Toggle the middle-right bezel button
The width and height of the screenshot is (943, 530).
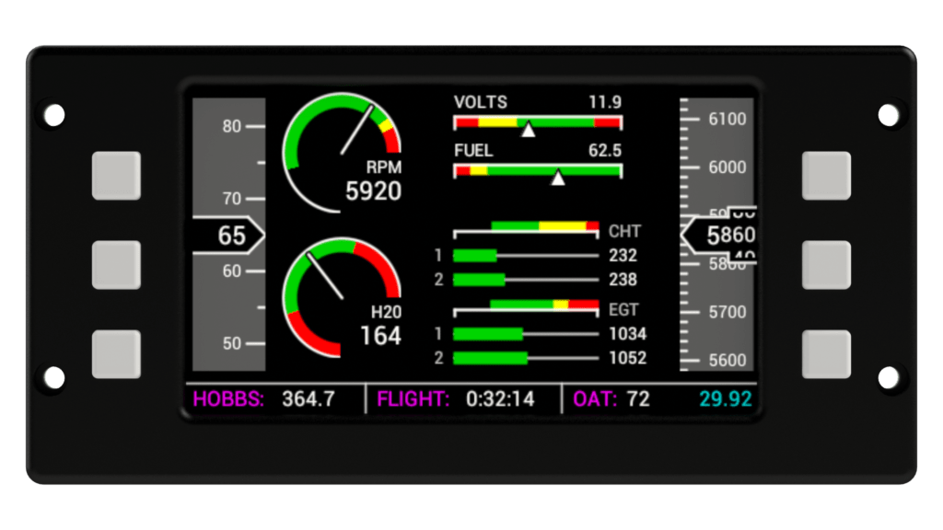tap(825, 264)
